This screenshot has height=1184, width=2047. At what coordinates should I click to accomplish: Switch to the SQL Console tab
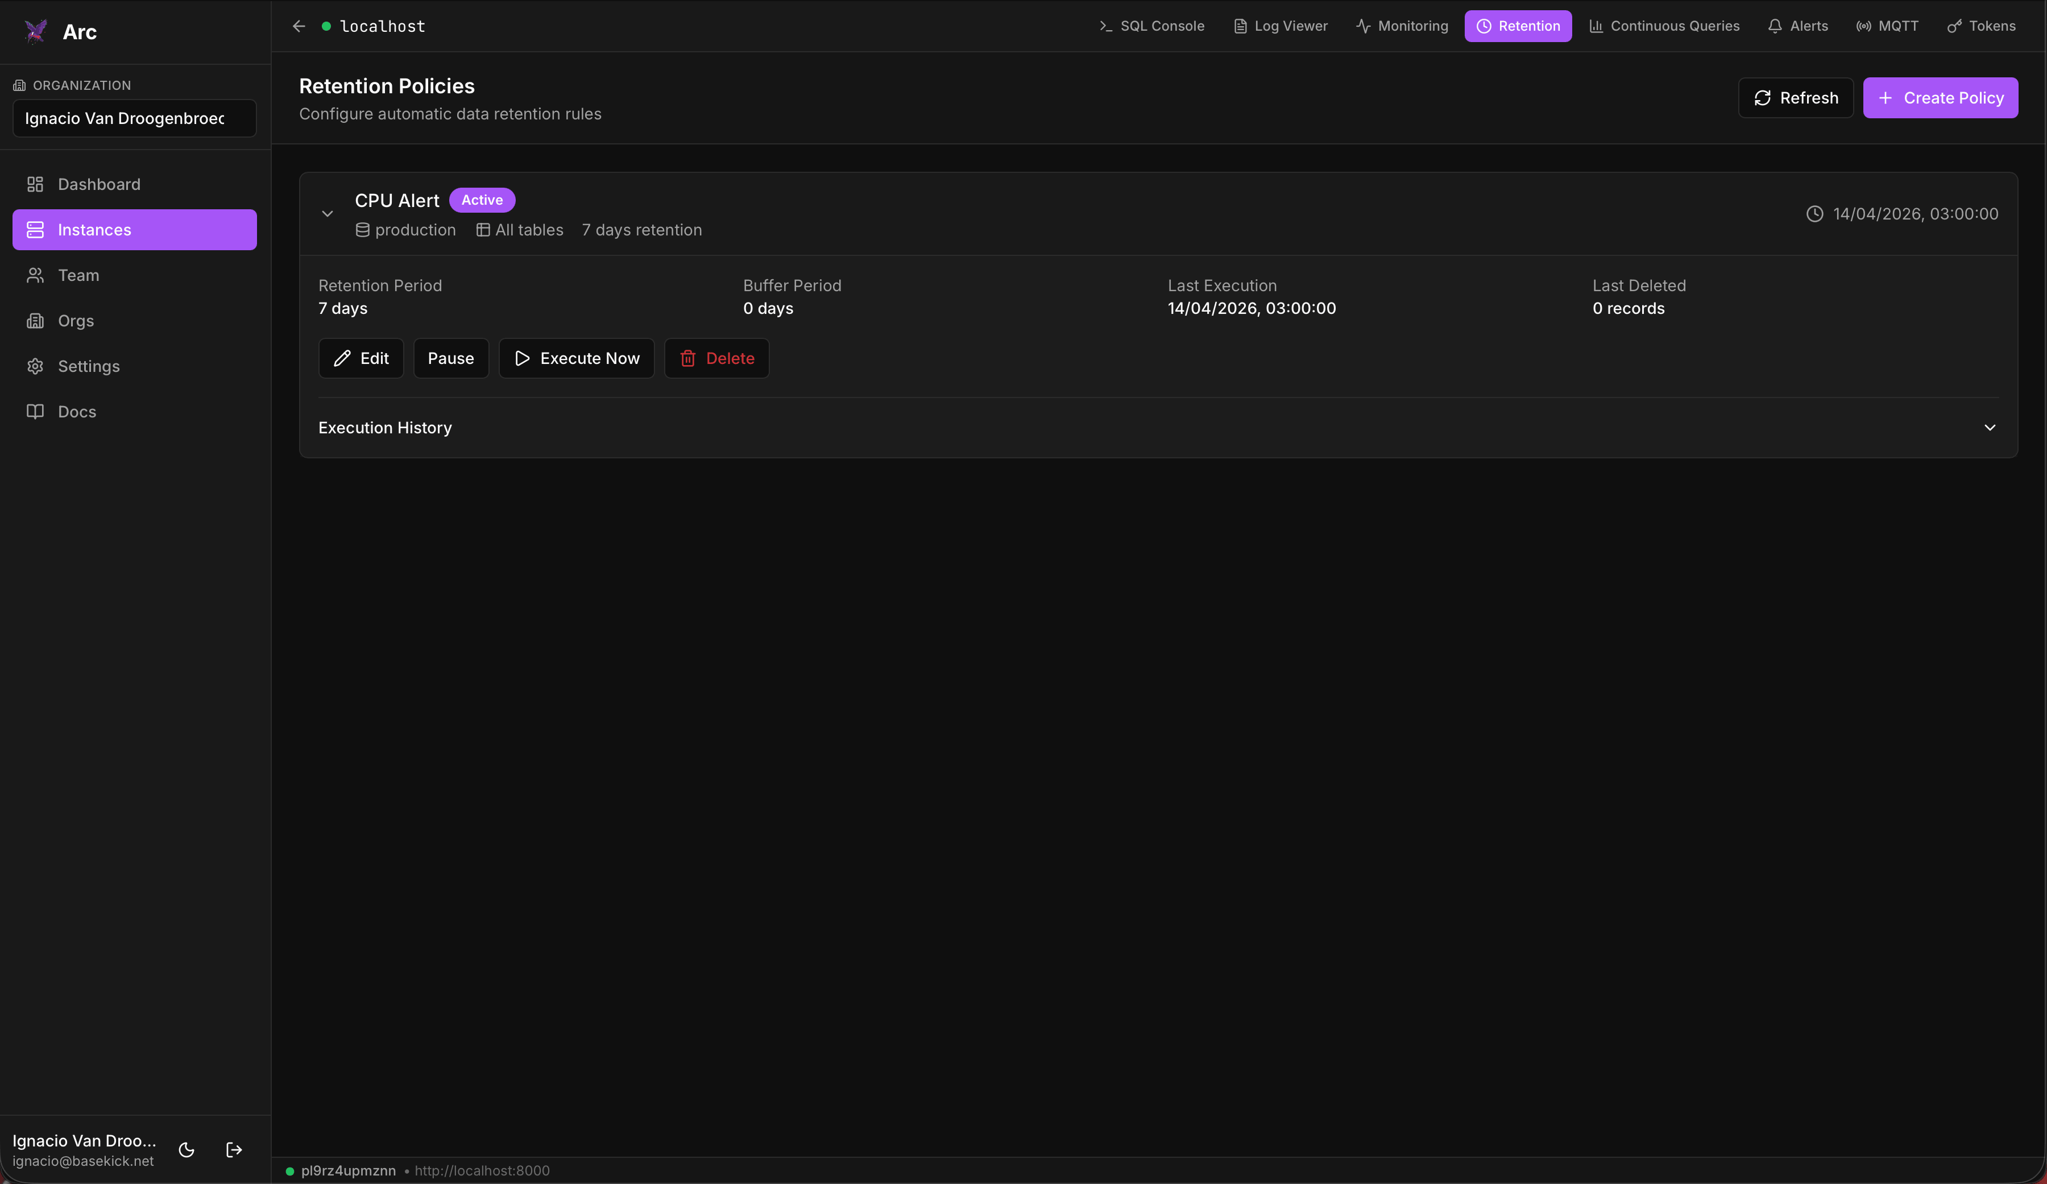tap(1152, 26)
